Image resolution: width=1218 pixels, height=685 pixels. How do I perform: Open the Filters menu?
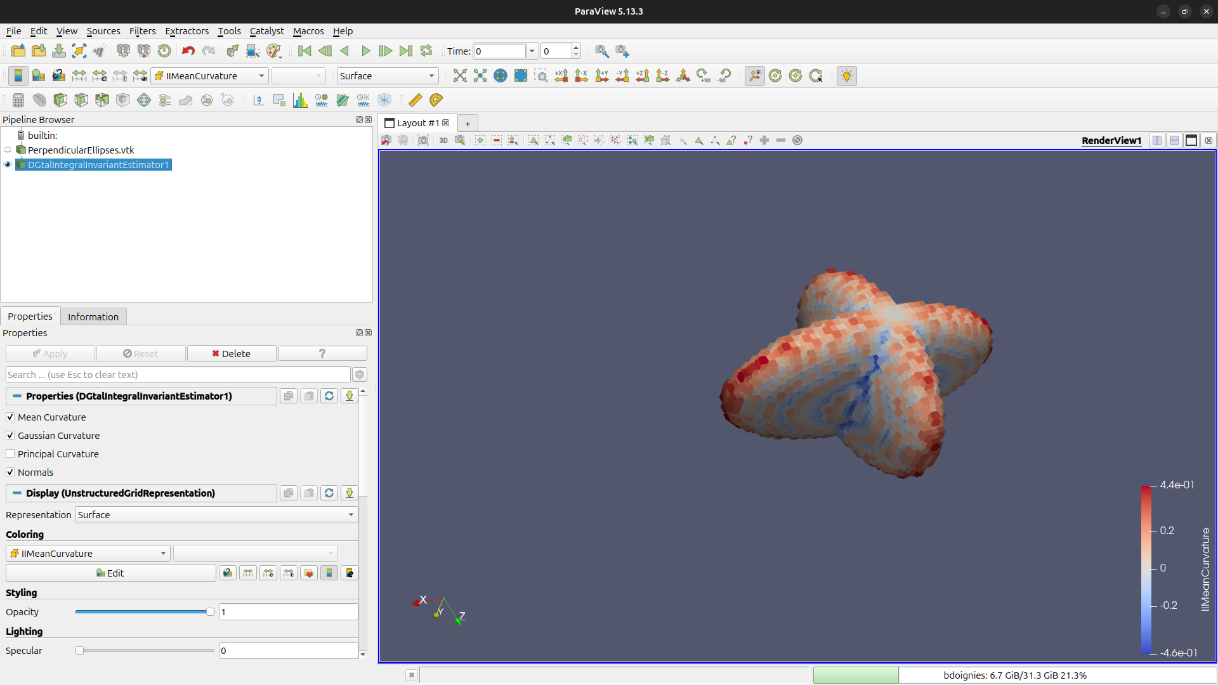tap(142, 31)
